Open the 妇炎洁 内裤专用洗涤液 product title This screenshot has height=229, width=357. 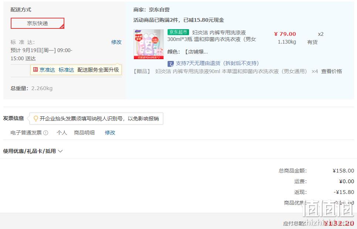click(212, 36)
